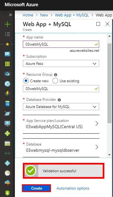The image size is (113, 197).
Task: Open the Dashboard icon in sidebar
Action: (7, 54)
